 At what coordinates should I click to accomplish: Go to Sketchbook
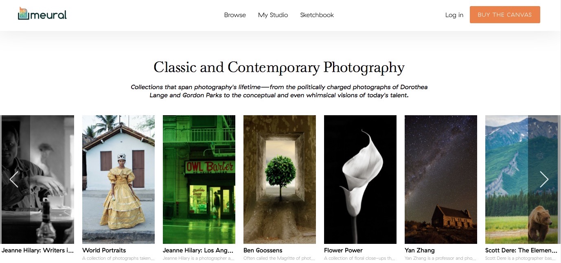tap(317, 15)
